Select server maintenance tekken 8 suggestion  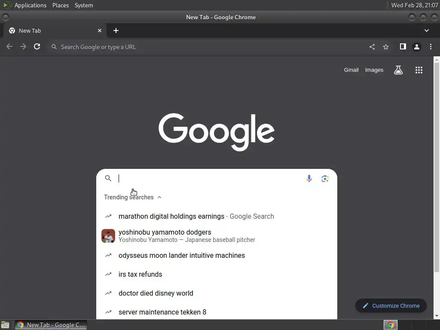coord(217,312)
